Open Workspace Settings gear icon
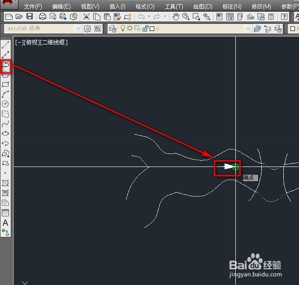 [87, 29]
